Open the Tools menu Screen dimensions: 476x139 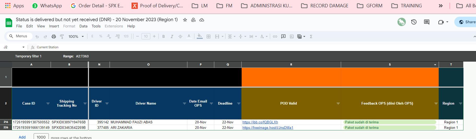click(96, 26)
